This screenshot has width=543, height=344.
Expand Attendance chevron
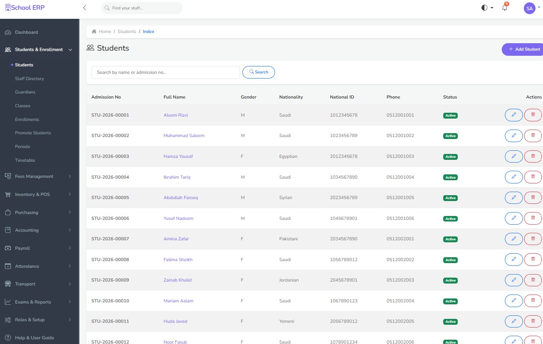70,266
